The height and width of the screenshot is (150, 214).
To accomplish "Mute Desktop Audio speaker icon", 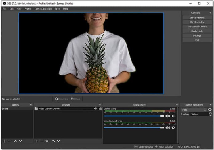I will [x=168, y=116].
